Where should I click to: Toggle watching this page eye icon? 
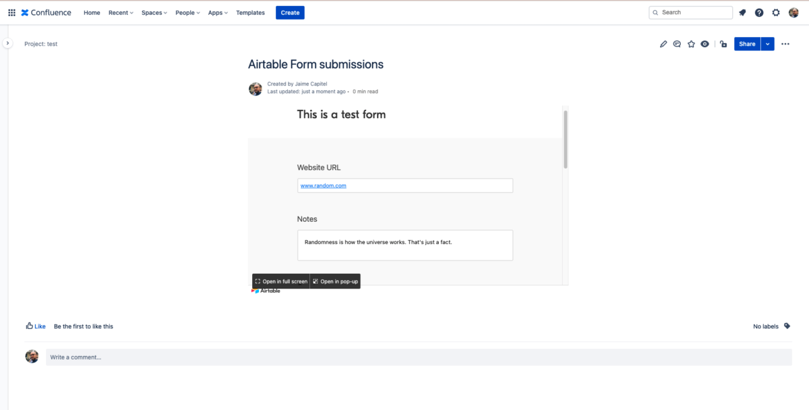click(705, 44)
